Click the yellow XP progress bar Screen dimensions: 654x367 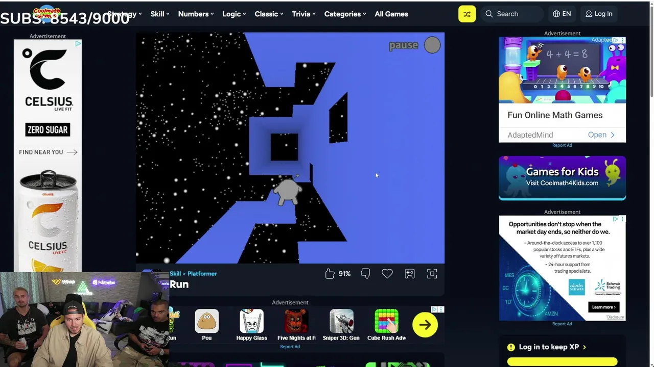[562, 362]
